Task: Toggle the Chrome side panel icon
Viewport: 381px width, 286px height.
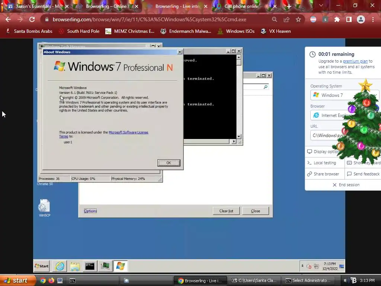Action: click(349, 19)
